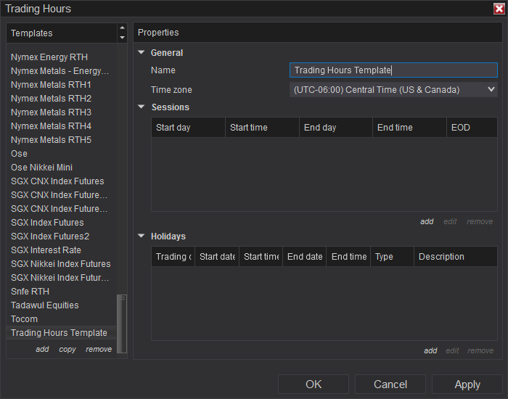Viewport: 508px width, 399px height.
Task: Collapse the General section triangle
Action: tap(142, 53)
